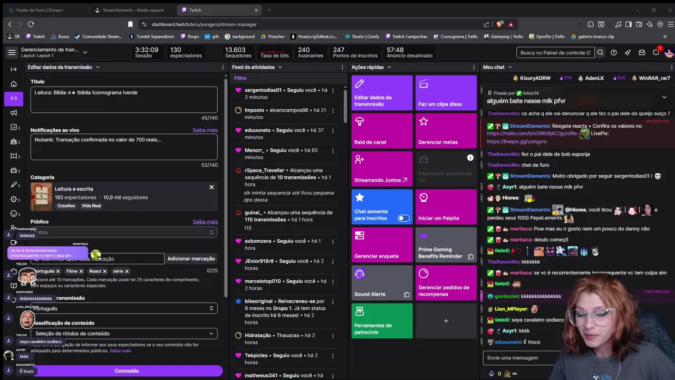Open the Português language dropdown
The height and width of the screenshot is (380, 675).
pos(124,308)
